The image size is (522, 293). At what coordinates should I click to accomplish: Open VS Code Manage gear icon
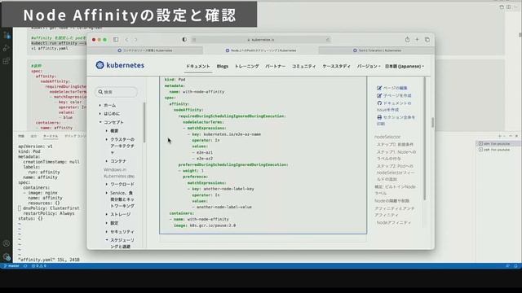7,256
